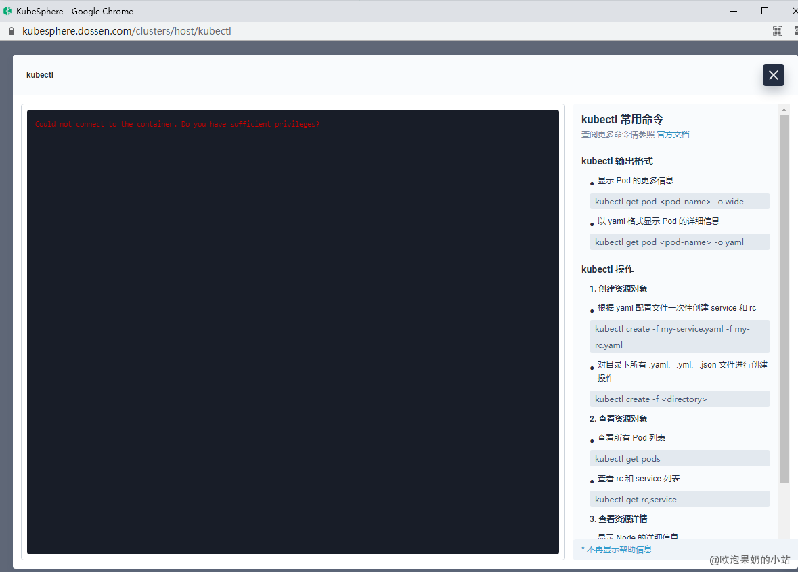The width and height of the screenshot is (798, 572).
Task: Select the 'kubectl create -f <directory>' command
Action: pos(680,399)
